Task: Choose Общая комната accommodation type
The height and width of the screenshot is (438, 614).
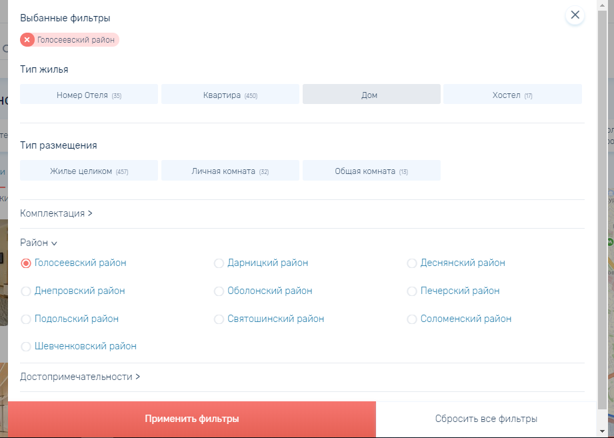Action: coord(371,171)
